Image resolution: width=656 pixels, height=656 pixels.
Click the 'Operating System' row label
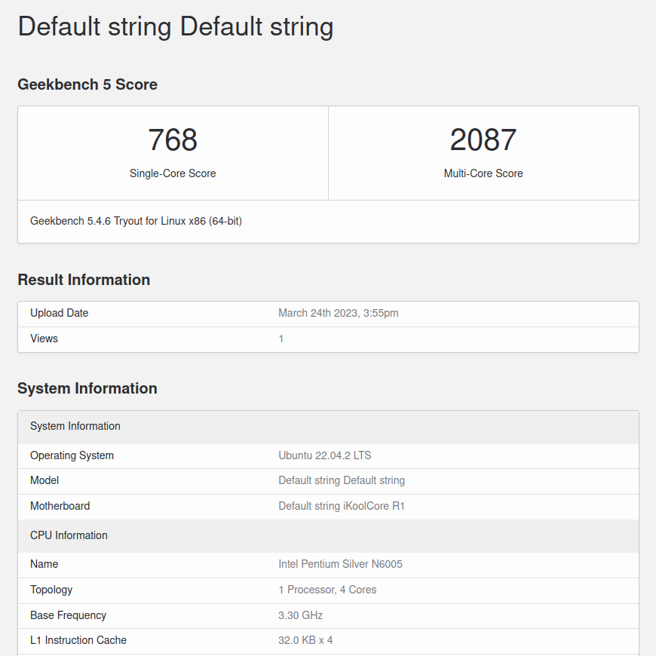click(x=72, y=455)
